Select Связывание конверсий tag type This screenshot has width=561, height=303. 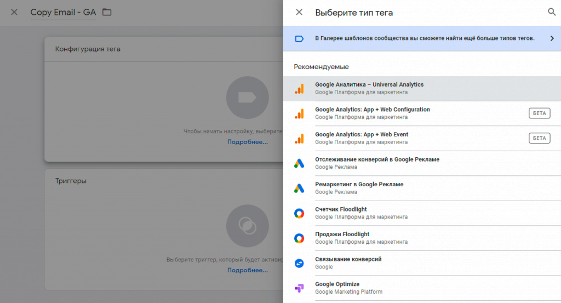422,264
